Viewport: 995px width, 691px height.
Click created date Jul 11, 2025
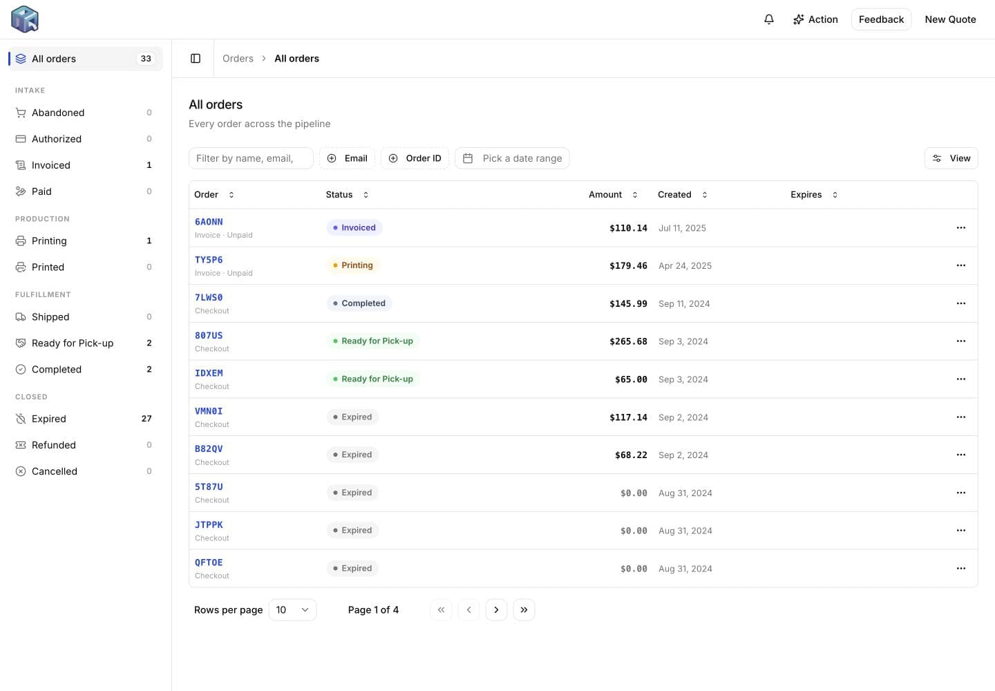click(682, 228)
